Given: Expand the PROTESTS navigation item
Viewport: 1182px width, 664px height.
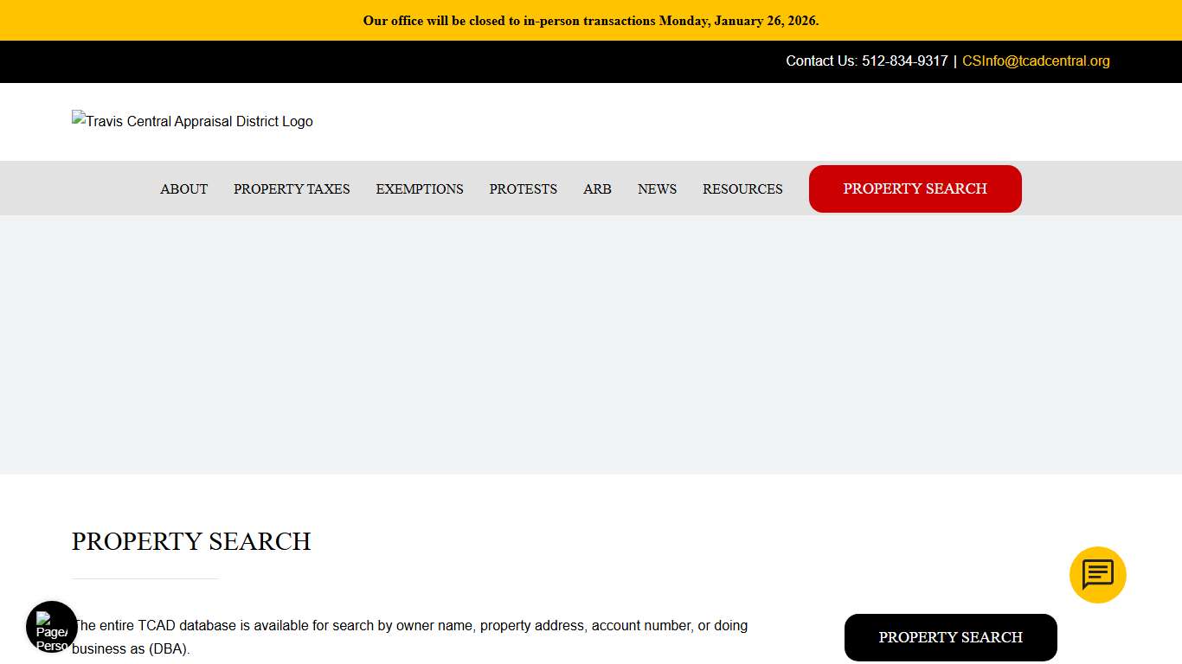Looking at the screenshot, I should click(523, 188).
